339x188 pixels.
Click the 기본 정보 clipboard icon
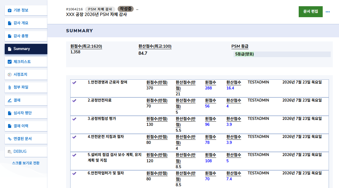click(9, 10)
